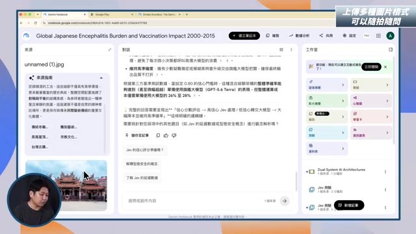Open a new browser tab
This screenshot has height=234, width=416.
(187, 14)
